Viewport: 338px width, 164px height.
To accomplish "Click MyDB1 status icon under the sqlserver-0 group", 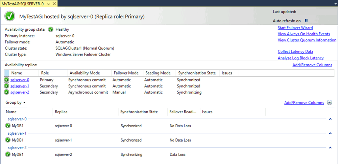I will (x=8, y=126).
